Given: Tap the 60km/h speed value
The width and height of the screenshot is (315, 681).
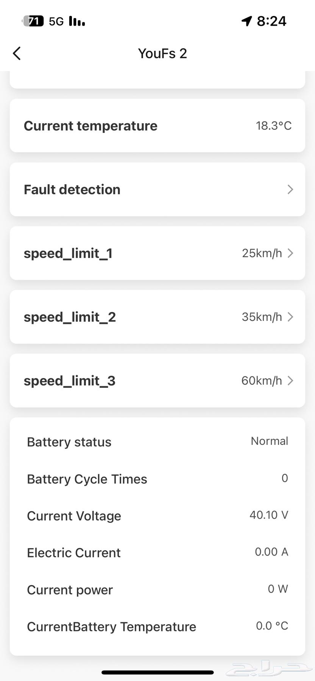Looking at the screenshot, I should [262, 381].
